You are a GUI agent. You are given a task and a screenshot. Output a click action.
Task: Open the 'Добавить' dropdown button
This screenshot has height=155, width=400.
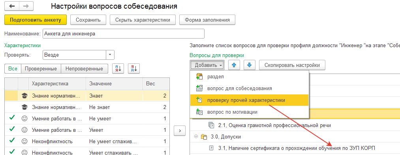click(207, 65)
